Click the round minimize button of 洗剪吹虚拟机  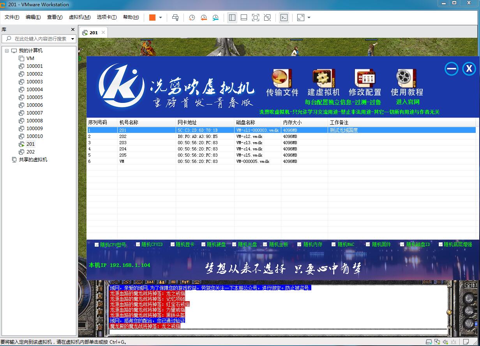tap(452, 69)
